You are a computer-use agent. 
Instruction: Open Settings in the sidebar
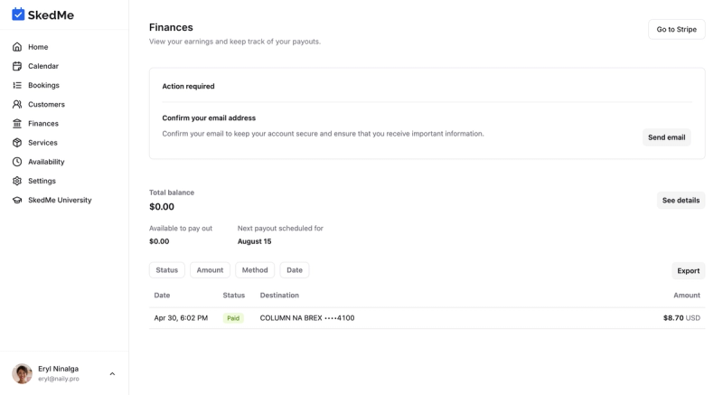point(42,181)
